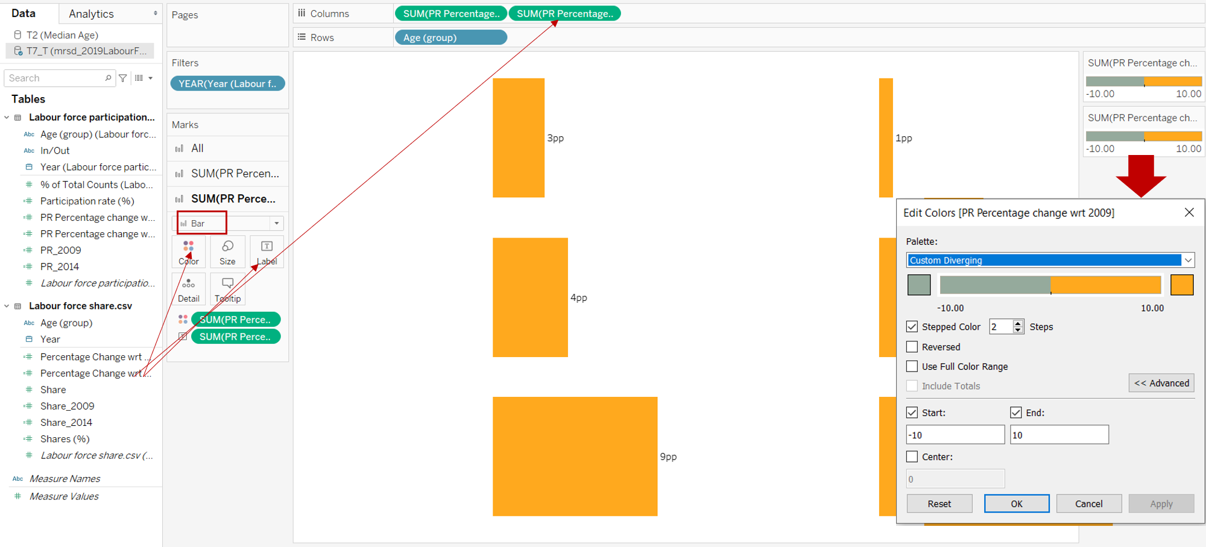Open the Detail marks card

coord(189,289)
